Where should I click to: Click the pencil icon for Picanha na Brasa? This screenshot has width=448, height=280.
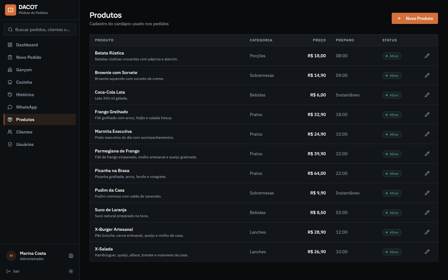tap(427, 173)
